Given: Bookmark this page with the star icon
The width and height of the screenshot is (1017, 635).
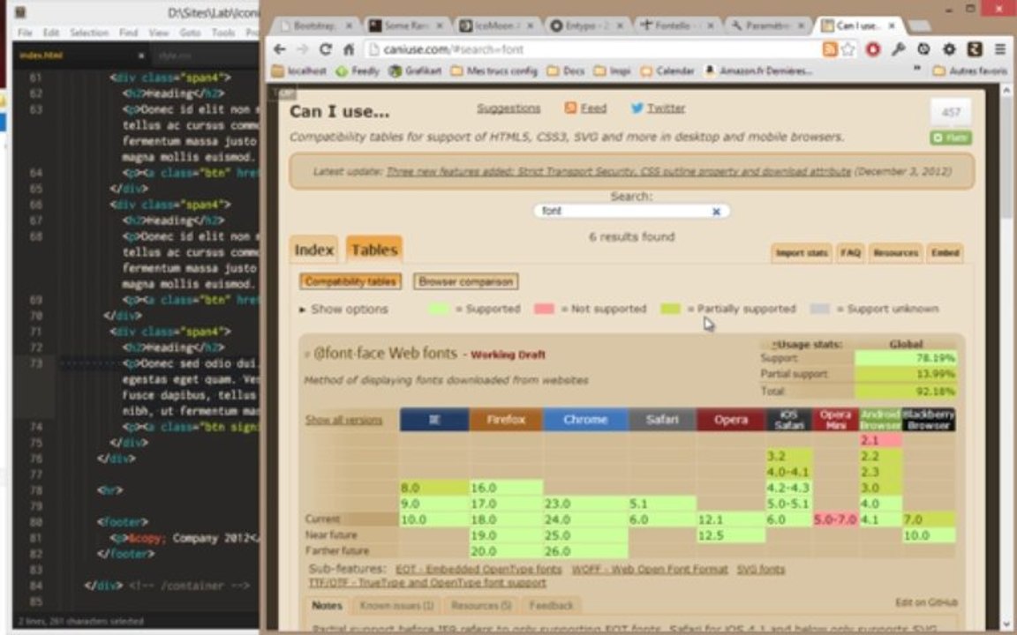Looking at the screenshot, I should (847, 49).
